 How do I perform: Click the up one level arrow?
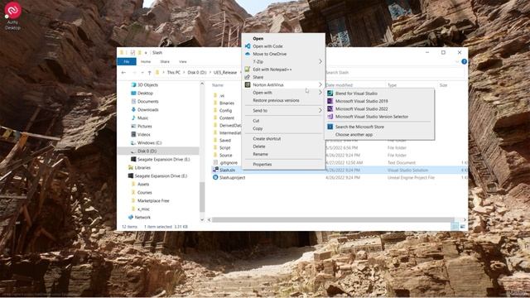[149, 73]
